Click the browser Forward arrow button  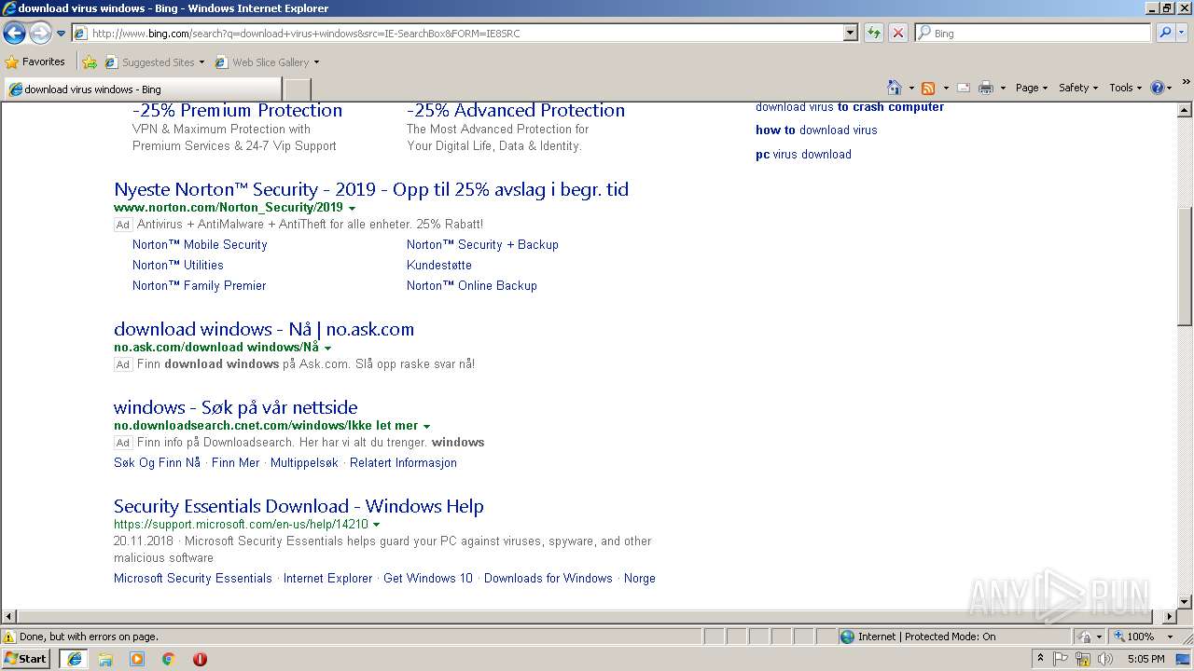coord(40,34)
